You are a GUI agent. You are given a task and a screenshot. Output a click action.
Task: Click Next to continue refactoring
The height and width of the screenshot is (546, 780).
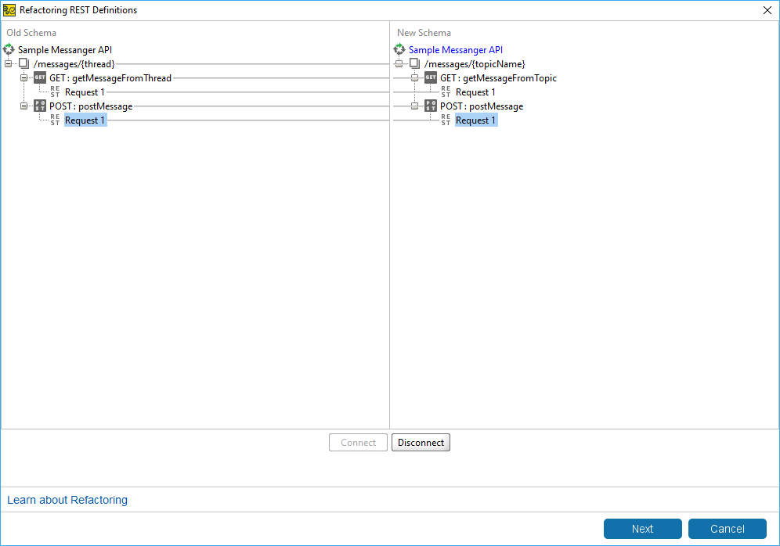642,529
